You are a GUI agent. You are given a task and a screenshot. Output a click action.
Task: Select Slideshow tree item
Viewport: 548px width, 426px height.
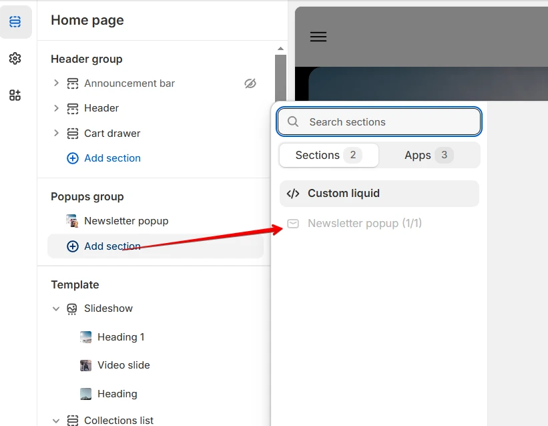click(108, 308)
